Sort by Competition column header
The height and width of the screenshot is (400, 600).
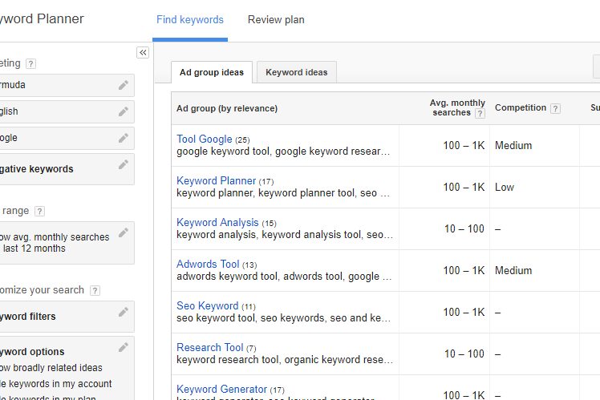[x=521, y=108]
